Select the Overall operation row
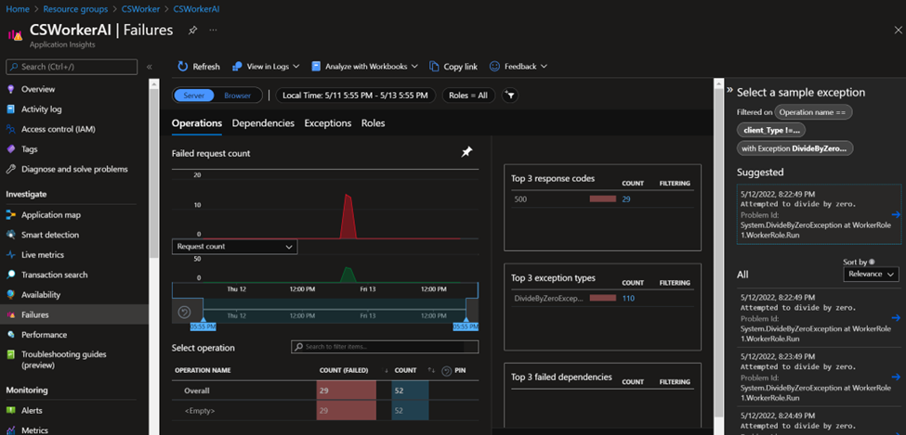This screenshot has width=906, height=435. point(325,390)
